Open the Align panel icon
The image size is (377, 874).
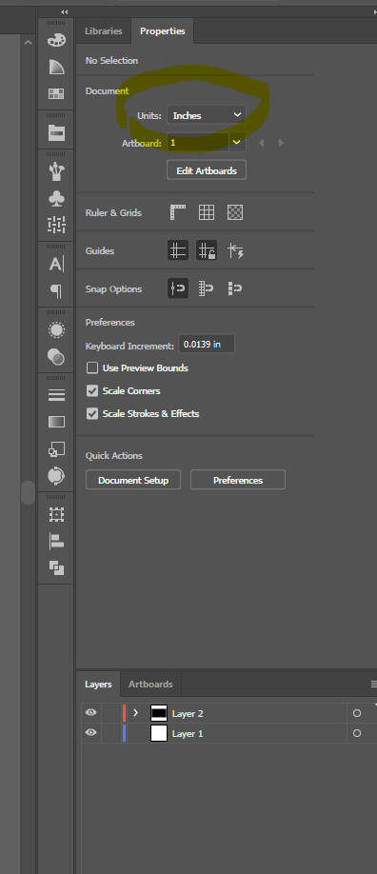coord(56,541)
